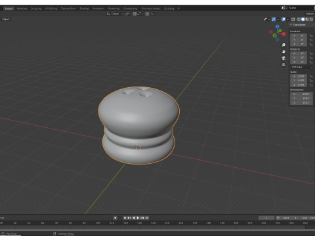Switch to the Geometry Nodes workspace tab
The height and width of the screenshot is (236, 315).
coord(151,9)
